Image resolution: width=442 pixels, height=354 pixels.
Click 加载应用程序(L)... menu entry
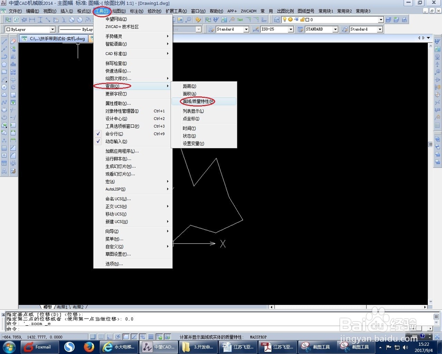tap(133, 151)
